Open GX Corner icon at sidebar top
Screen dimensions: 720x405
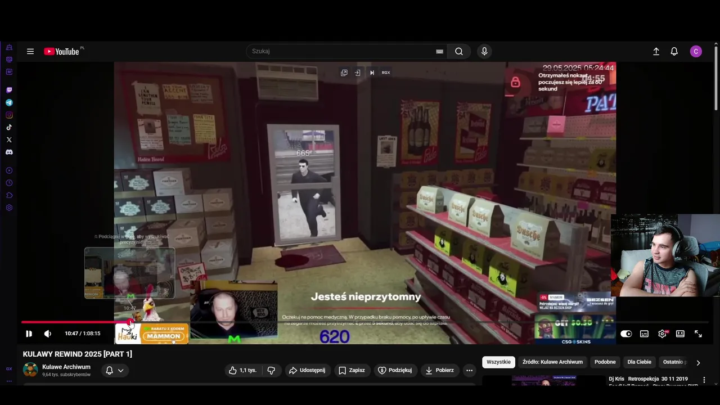(9, 47)
